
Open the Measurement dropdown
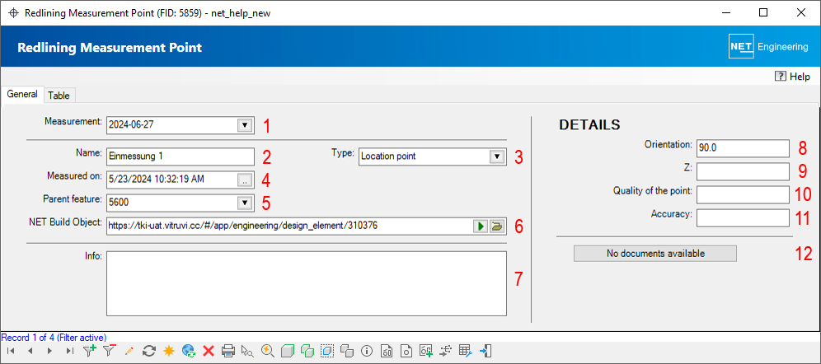244,125
